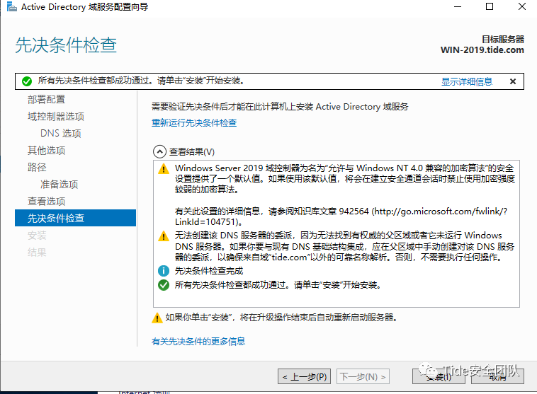Screen dimensions: 537x394
Task: Open 有关先决条件的更多信息 link
Action: [198, 342]
